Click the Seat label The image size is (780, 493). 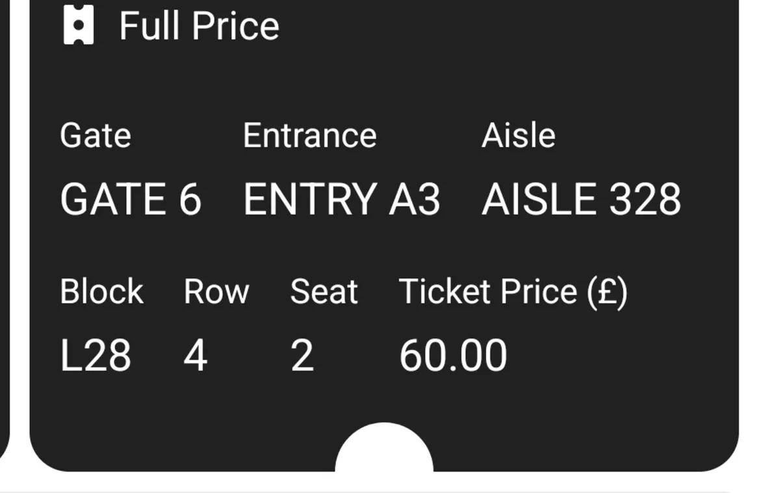coord(324,291)
